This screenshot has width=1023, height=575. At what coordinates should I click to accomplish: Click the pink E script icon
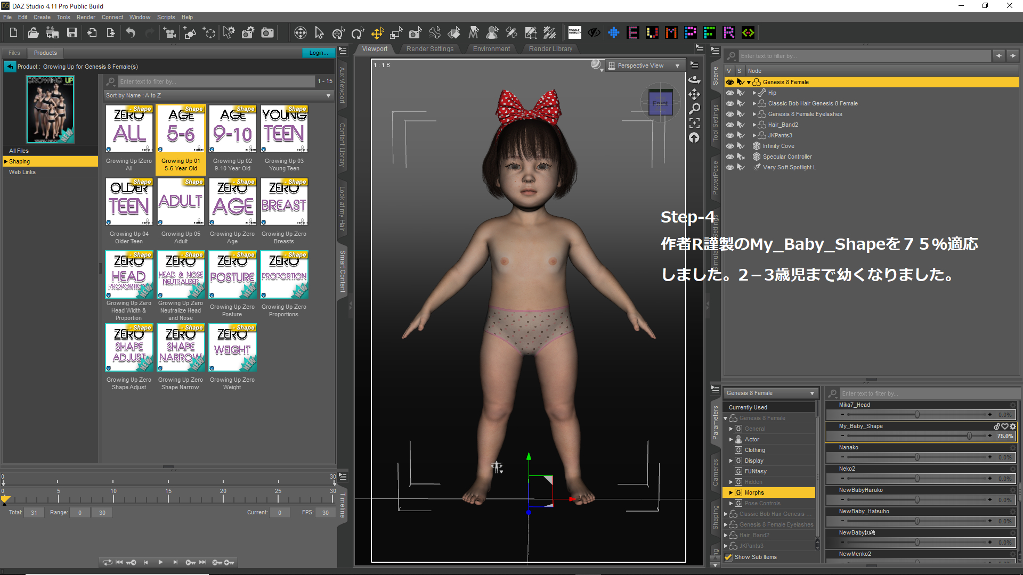[x=633, y=33]
